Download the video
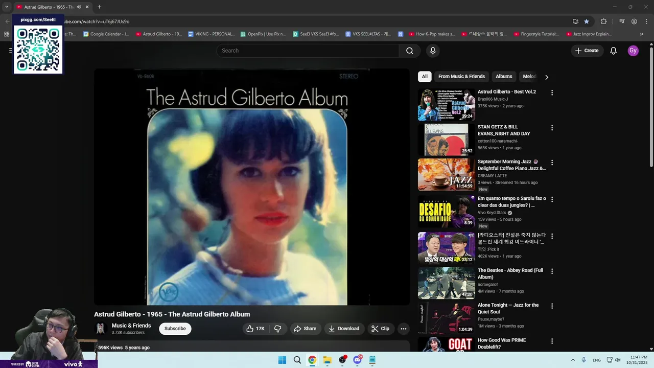 [344, 329]
